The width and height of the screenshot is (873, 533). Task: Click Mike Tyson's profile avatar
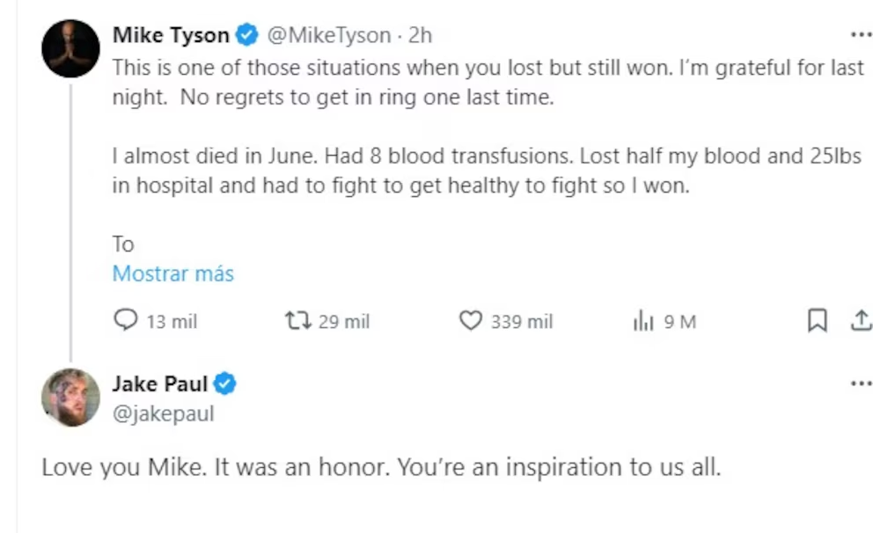[x=70, y=48]
